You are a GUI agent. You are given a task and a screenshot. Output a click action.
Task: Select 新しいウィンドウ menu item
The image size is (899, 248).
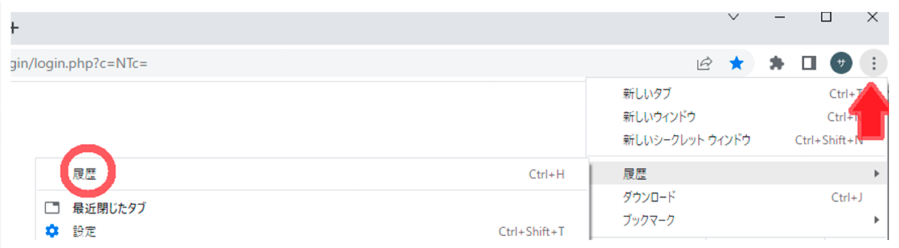(x=736, y=117)
